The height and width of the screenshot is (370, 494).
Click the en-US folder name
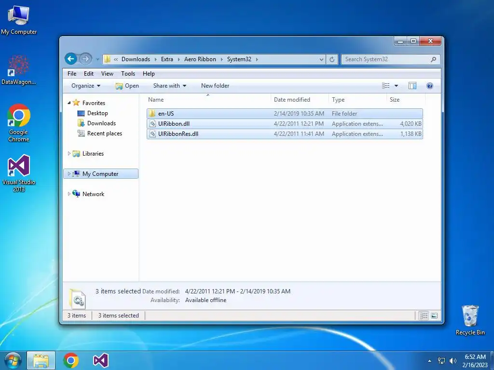click(x=166, y=114)
